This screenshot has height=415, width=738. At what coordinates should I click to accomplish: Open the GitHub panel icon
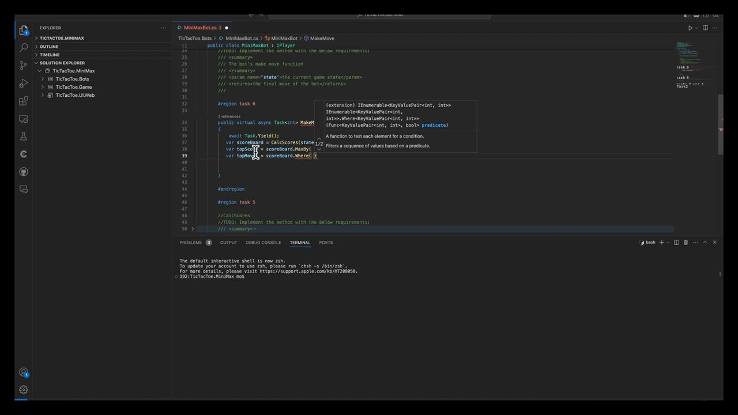click(x=24, y=172)
